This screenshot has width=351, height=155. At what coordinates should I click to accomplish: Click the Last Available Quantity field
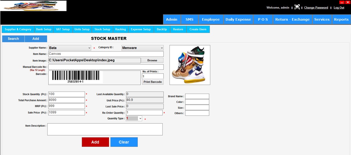pyautogui.click(x=145, y=94)
